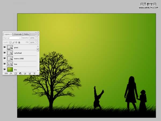Select the mom & child layer thumbnail
The image size is (161, 121).
point(10,58)
